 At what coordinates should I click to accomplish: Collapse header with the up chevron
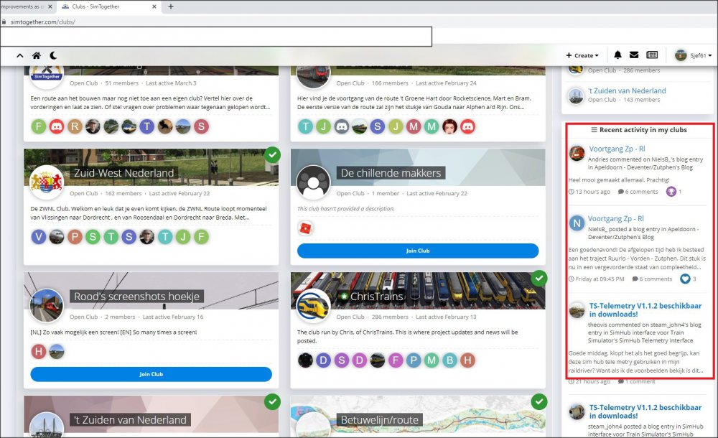tap(19, 55)
